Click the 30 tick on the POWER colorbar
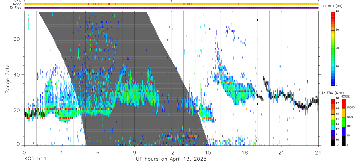Screen dimensions: 358x165 (337, 30)
